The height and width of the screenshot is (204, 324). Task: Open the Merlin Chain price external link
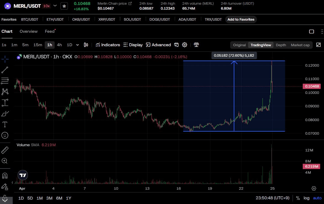tap(130, 4)
